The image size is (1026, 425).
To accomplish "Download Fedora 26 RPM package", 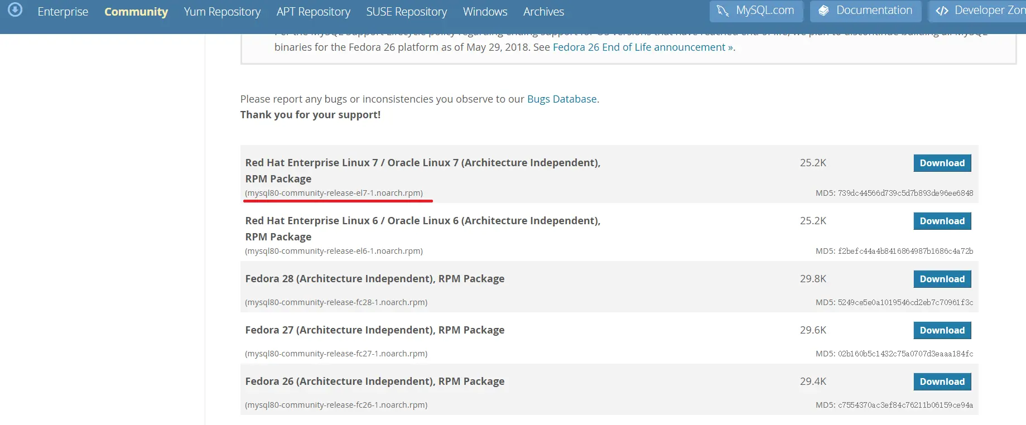I will [942, 381].
